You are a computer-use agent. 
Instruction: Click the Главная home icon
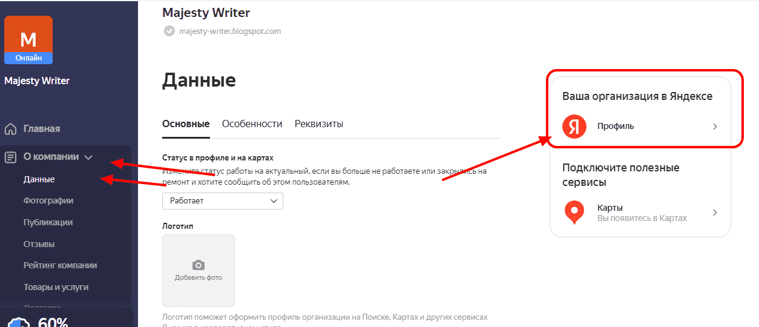[10, 129]
